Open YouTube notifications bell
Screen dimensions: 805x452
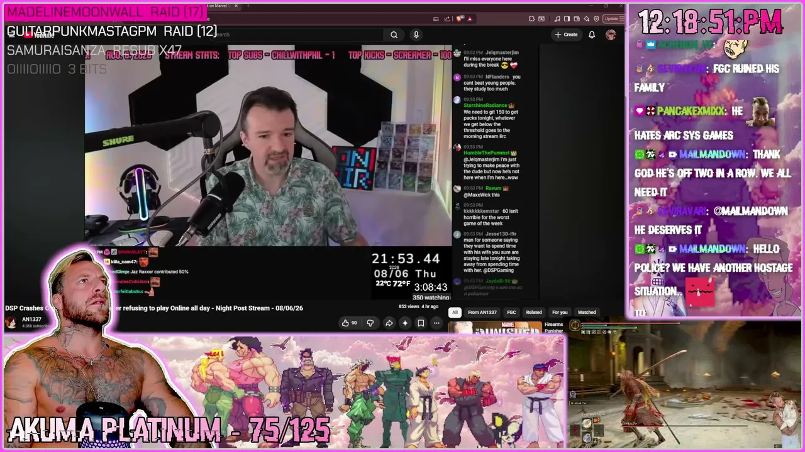coord(592,35)
